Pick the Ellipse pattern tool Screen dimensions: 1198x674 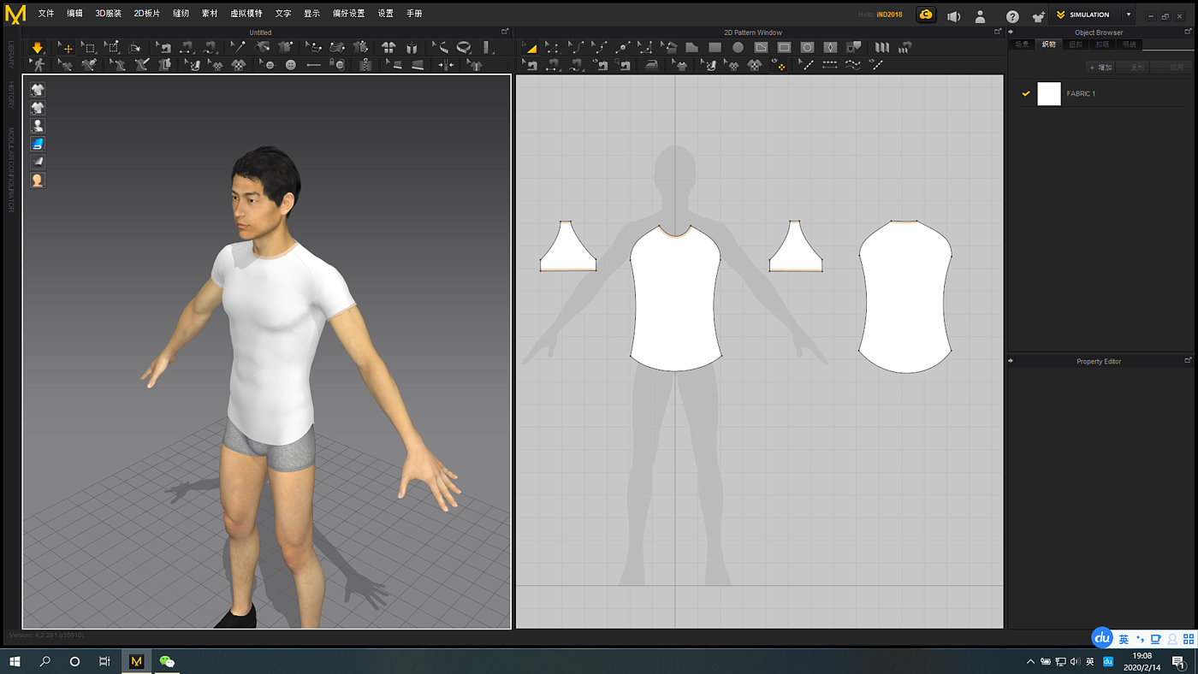click(738, 48)
